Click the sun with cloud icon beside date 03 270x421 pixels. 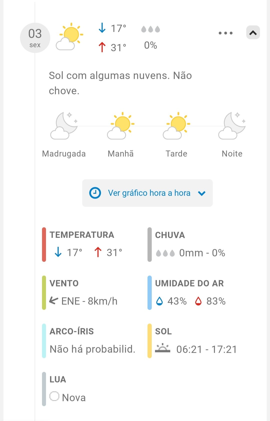[70, 37]
